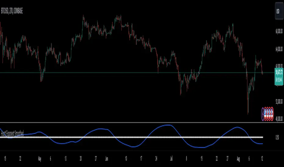284x167 pixels.
Task: Click the BTCUSD, 270, COINBASE symbol title
Action: 12,11
